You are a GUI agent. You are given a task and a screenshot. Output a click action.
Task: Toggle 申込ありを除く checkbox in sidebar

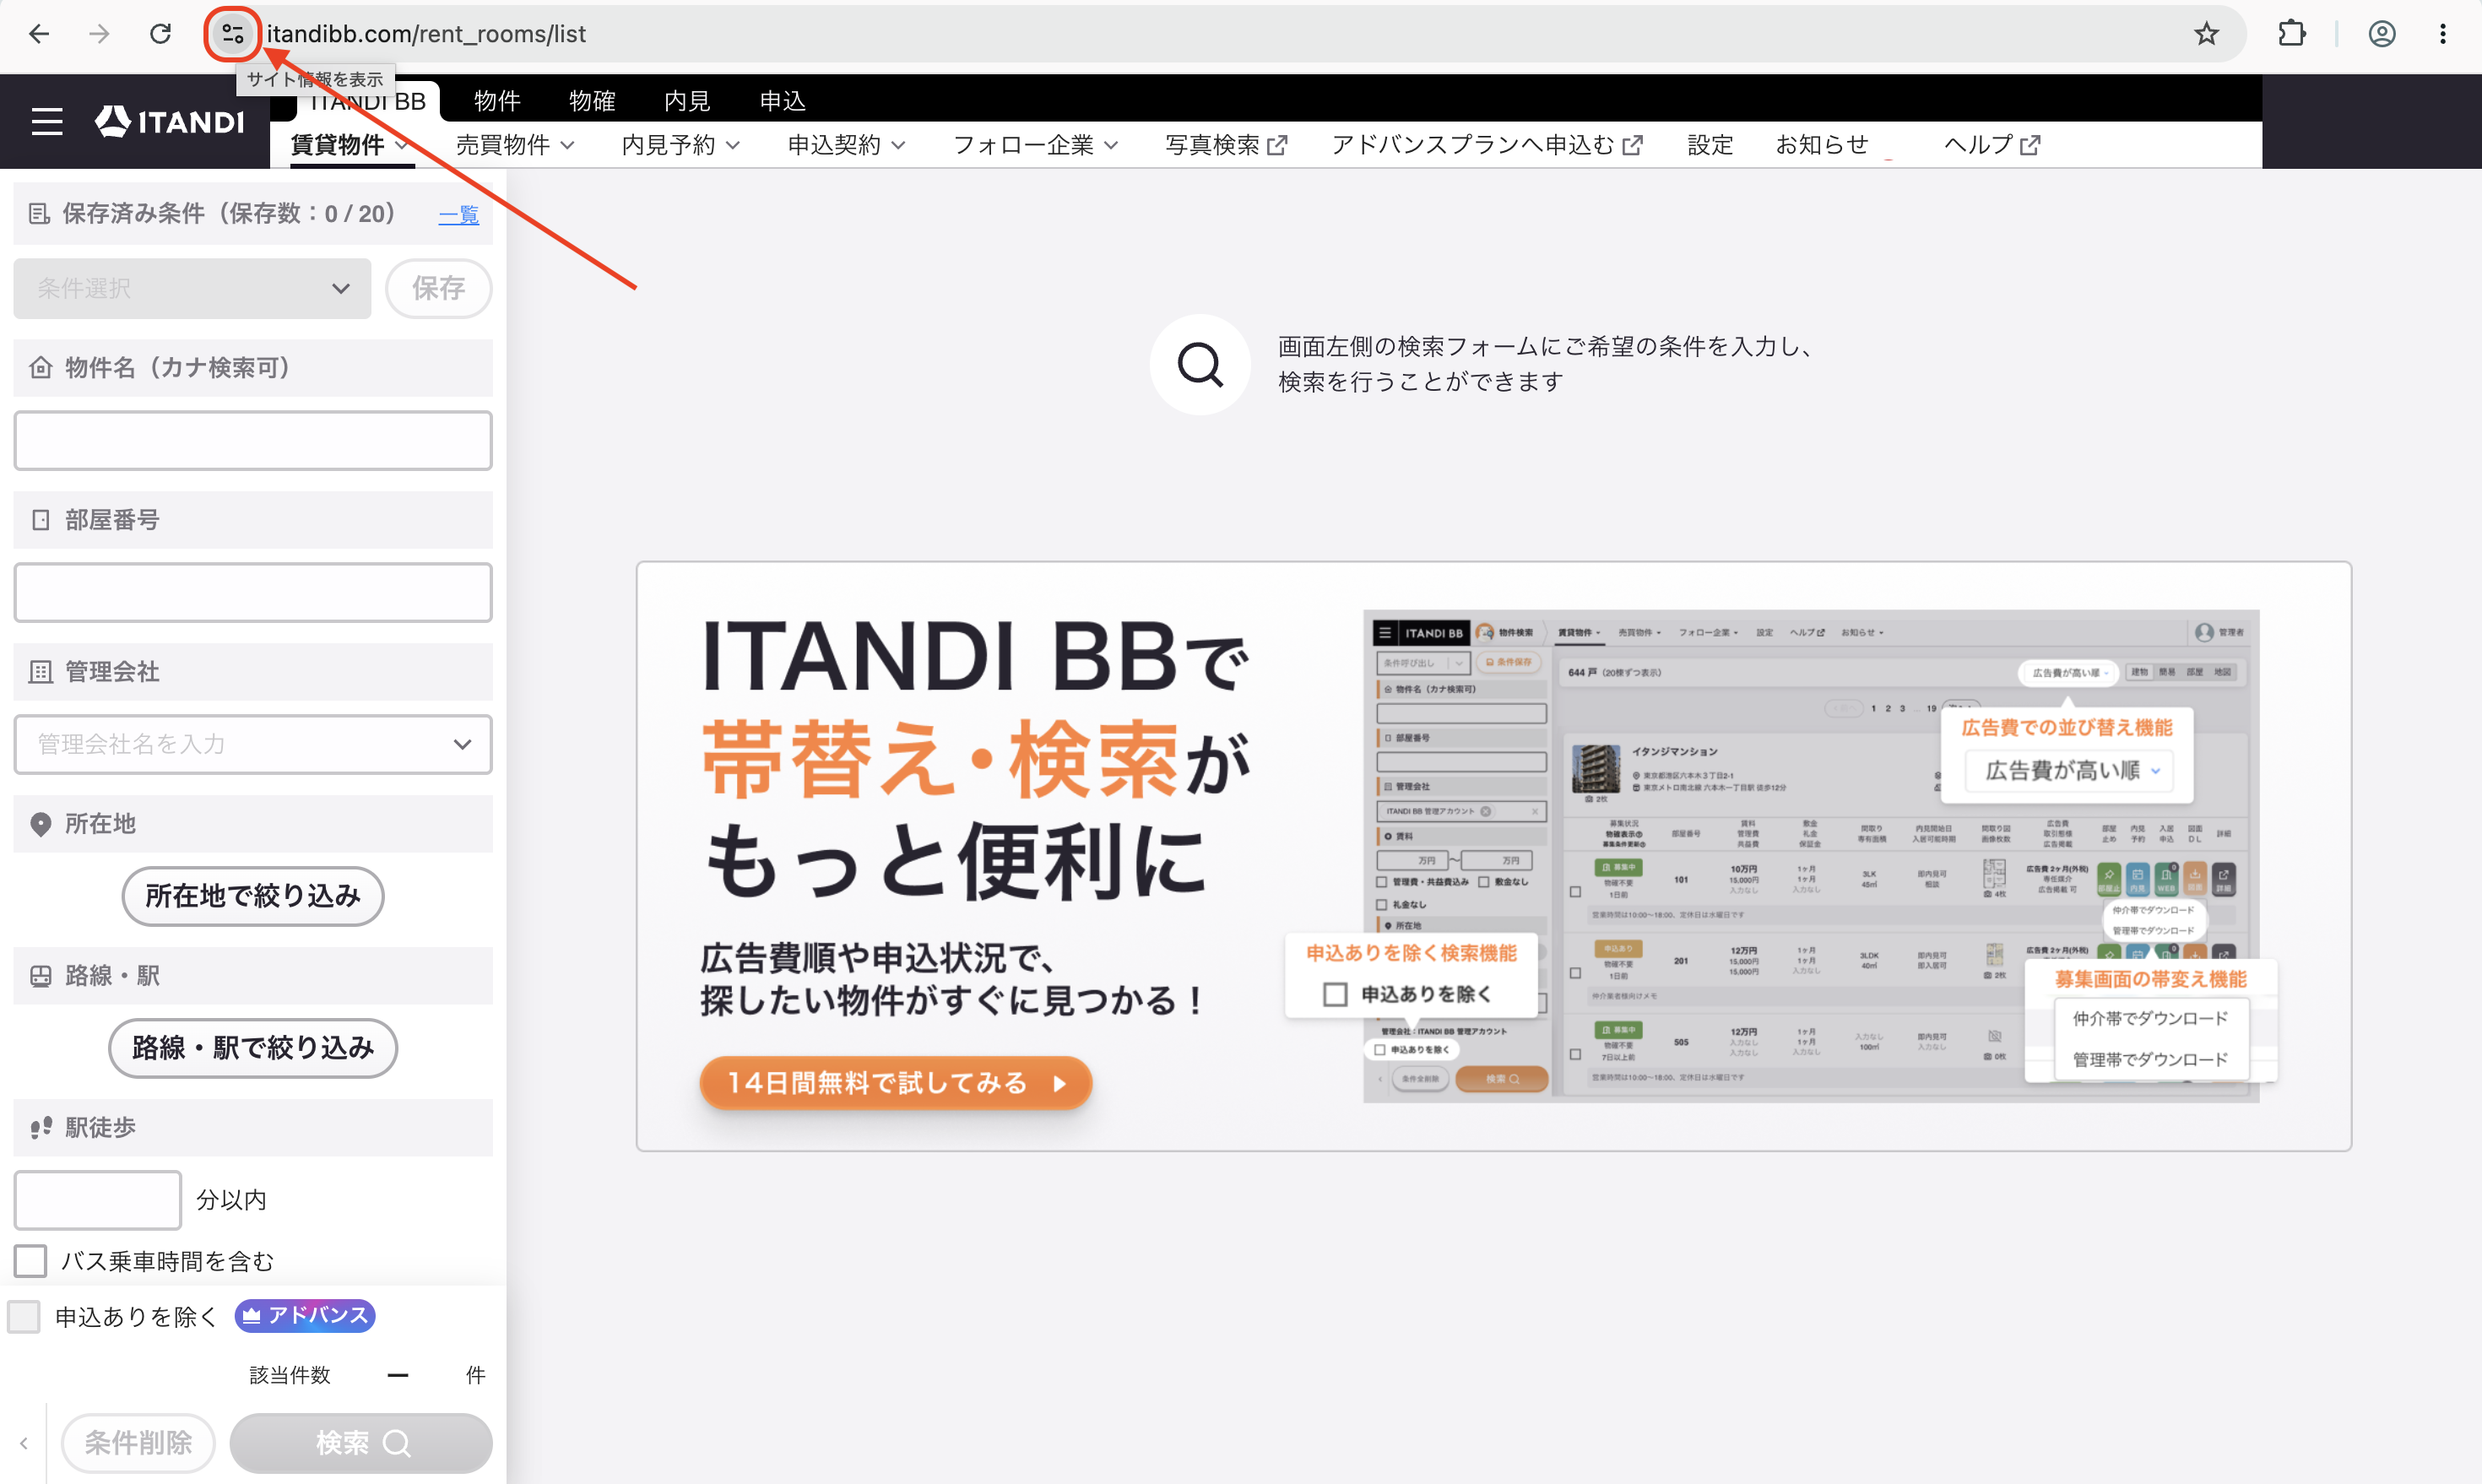pos(24,1317)
